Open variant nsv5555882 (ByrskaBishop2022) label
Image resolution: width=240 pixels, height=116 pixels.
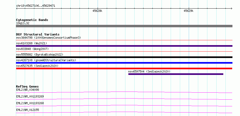point(40,55)
